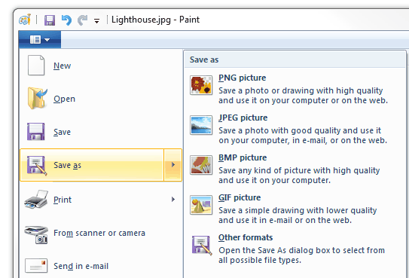The image size is (409, 278).
Task: Click text 'Save a photo with good quality and use it'
Action: tap(300, 130)
